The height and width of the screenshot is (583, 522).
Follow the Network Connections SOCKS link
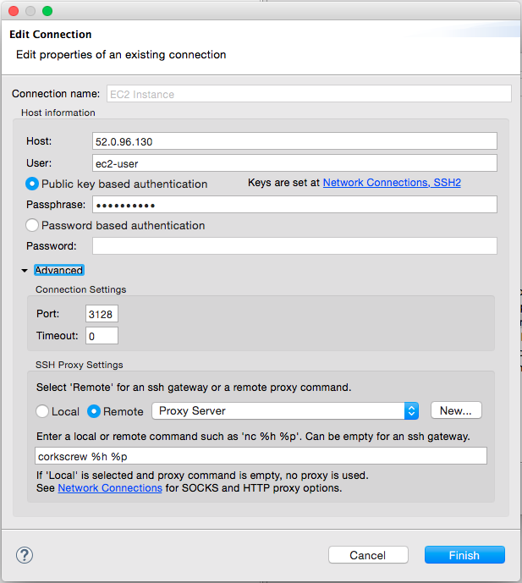pos(110,488)
